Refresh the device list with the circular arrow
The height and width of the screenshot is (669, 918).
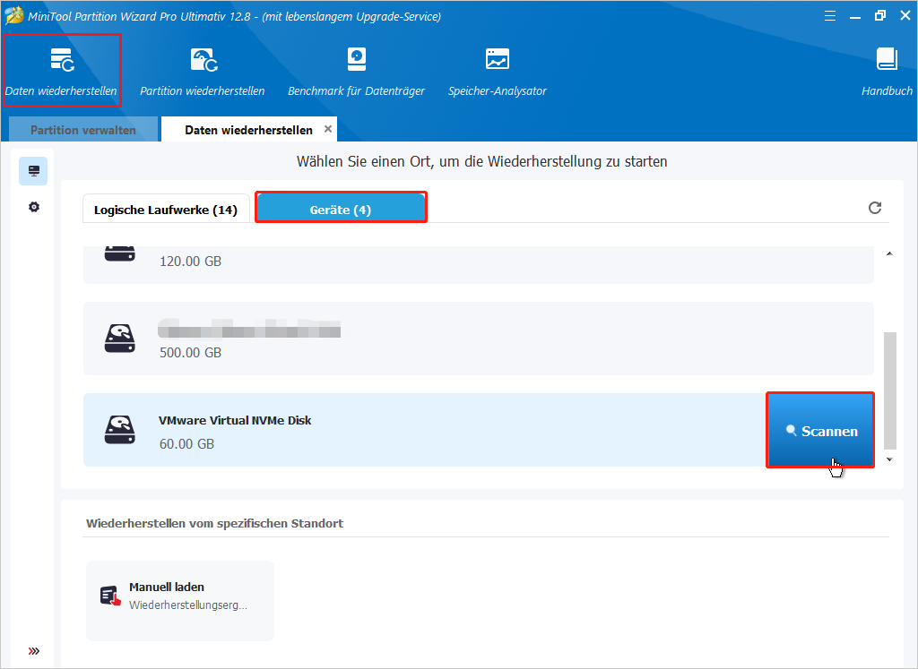click(x=874, y=208)
